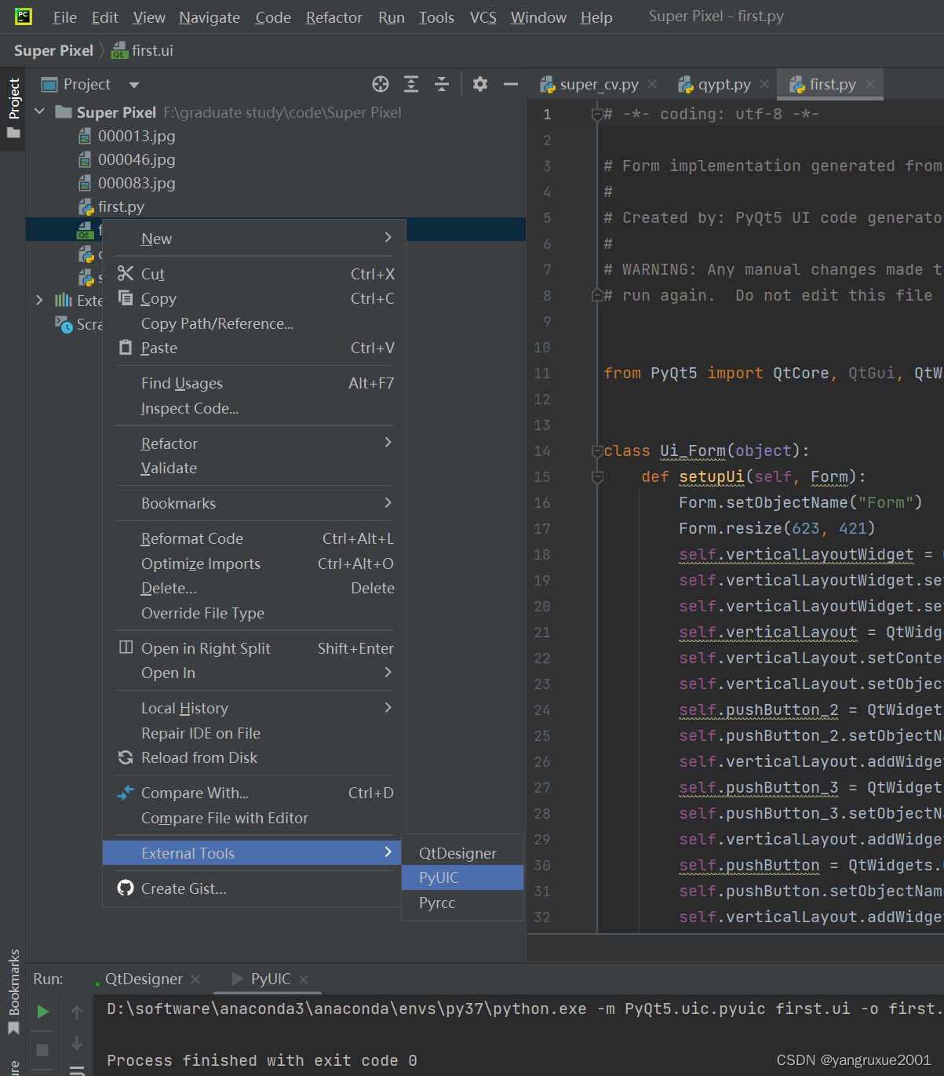Expand the Local History submenu
Image resolution: width=944 pixels, height=1076 pixels.
388,707
